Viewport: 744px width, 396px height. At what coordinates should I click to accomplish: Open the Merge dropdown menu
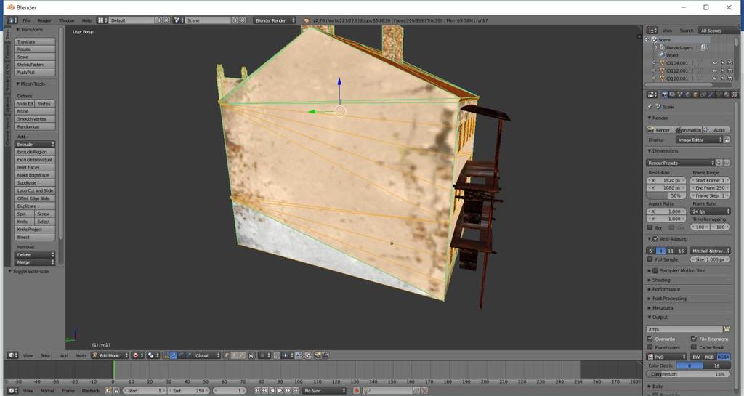[x=35, y=262]
